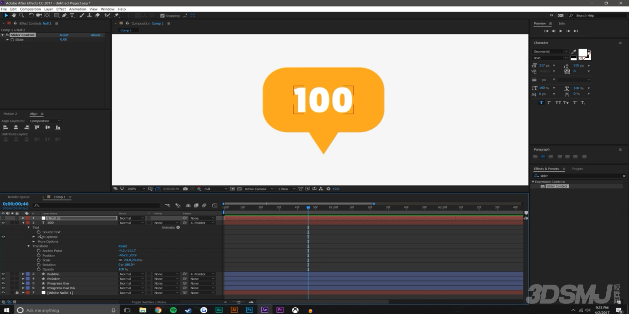Click the Animate arrow button for text
Viewport: 629px width, 314px height.
(178, 227)
